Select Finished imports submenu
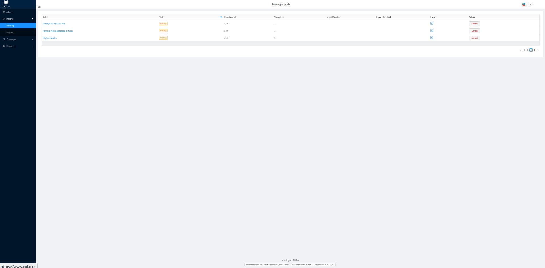 [x=18, y=32]
